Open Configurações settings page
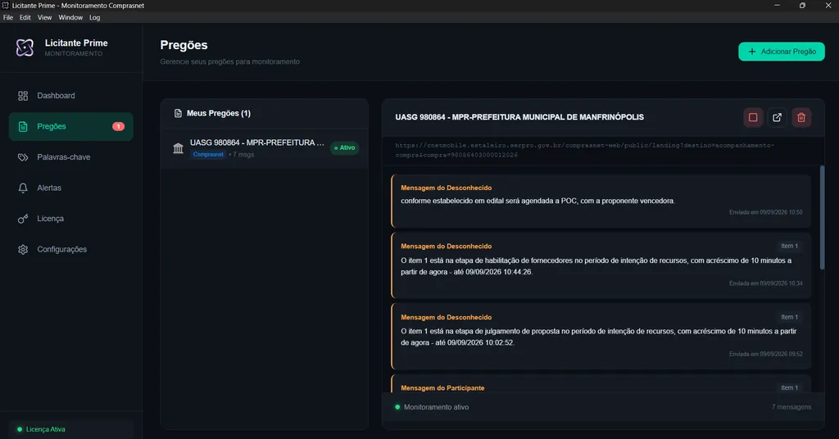Image resolution: width=839 pixels, height=439 pixels. (x=71, y=250)
